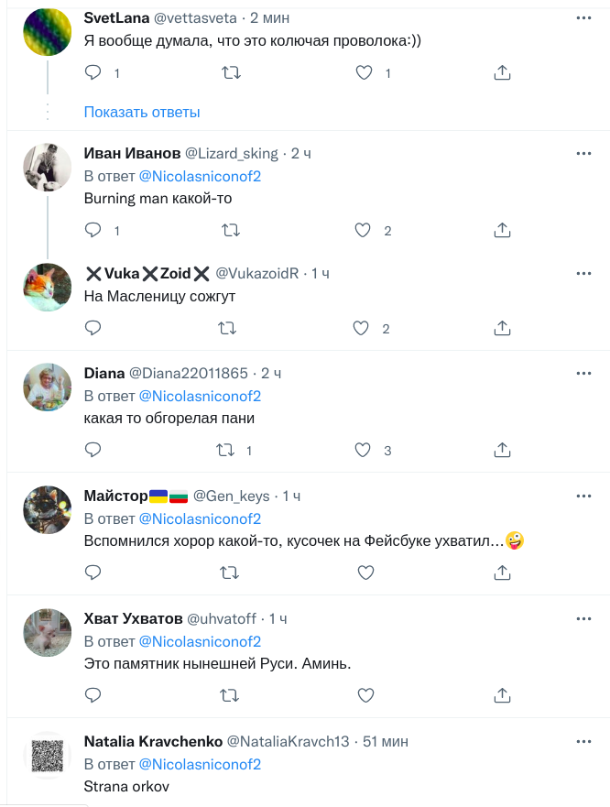Image resolution: width=610 pixels, height=807 pixels.
Task: Like Diana's tweet with three likes
Action: click(362, 450)
